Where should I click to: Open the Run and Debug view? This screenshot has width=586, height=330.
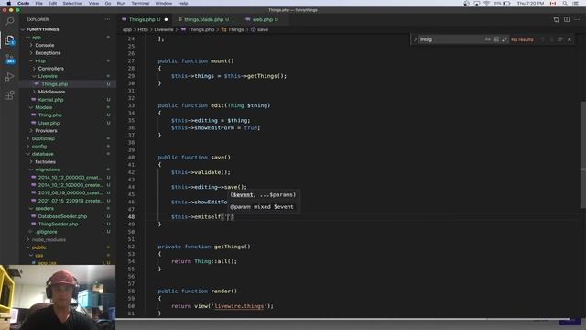coord(9,77)
